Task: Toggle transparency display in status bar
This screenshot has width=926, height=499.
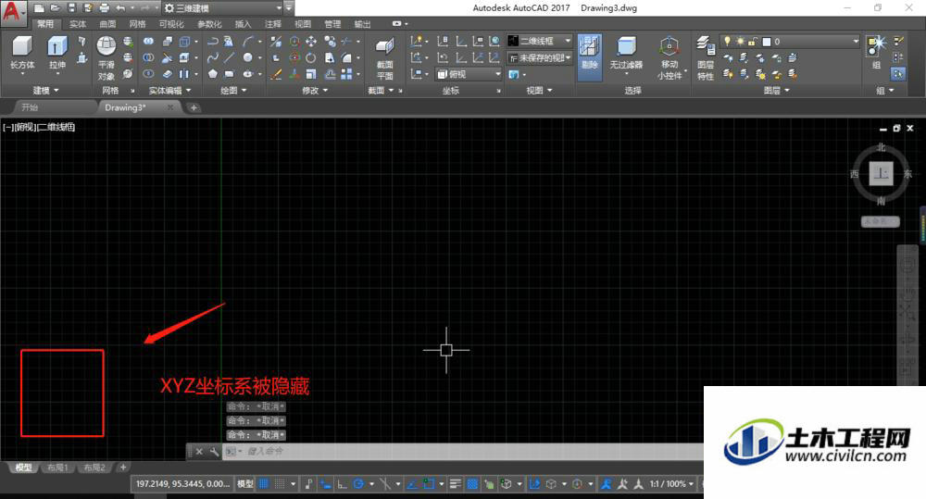Action: click(472, 483)
